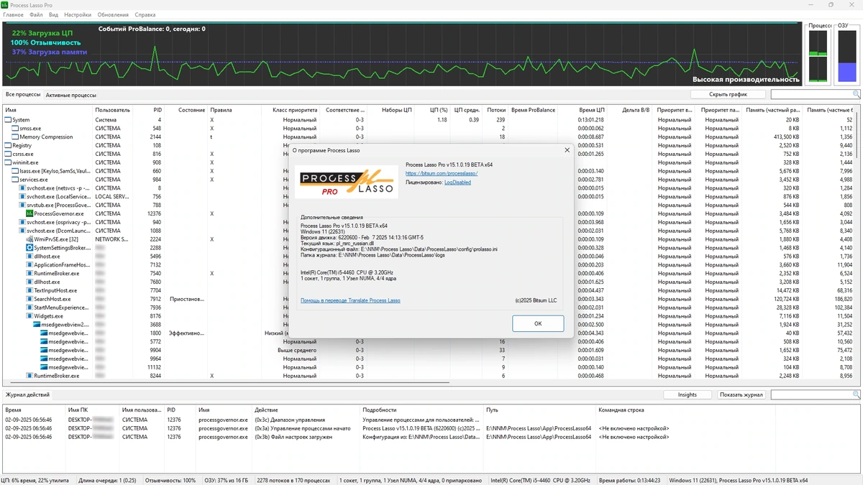The image size is (863, 485).
Task: Sort by the Потоки column header
Action: click(x=496, y=110)
